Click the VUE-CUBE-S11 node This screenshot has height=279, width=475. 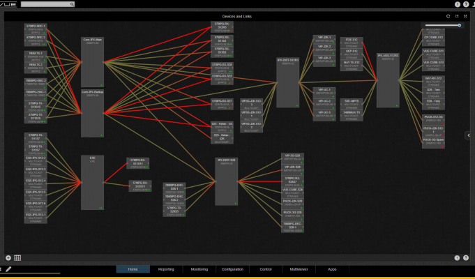coord(433,54)
